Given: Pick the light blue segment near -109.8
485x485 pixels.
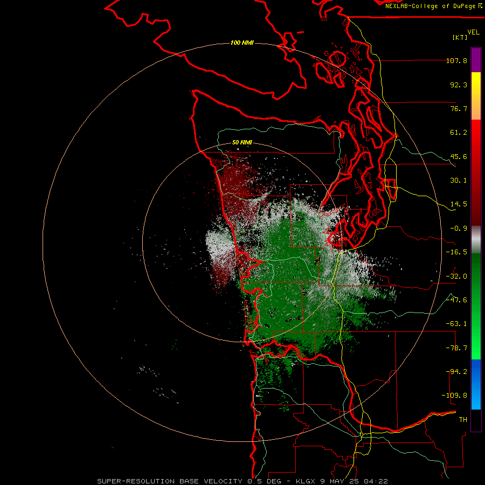Looking at the screenshot, I should point(476,398).
